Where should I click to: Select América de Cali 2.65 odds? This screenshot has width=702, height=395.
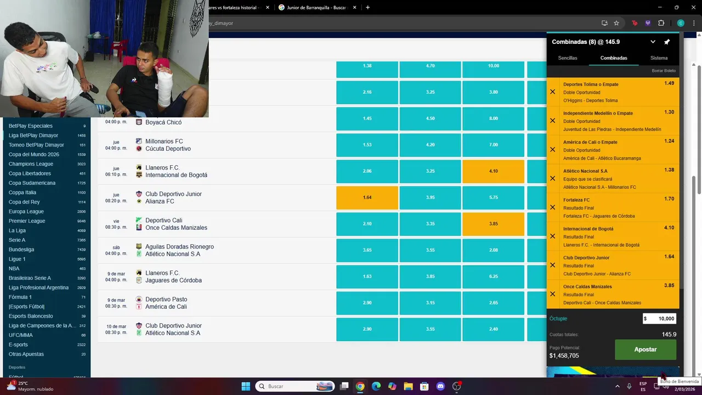coord(493,303)
